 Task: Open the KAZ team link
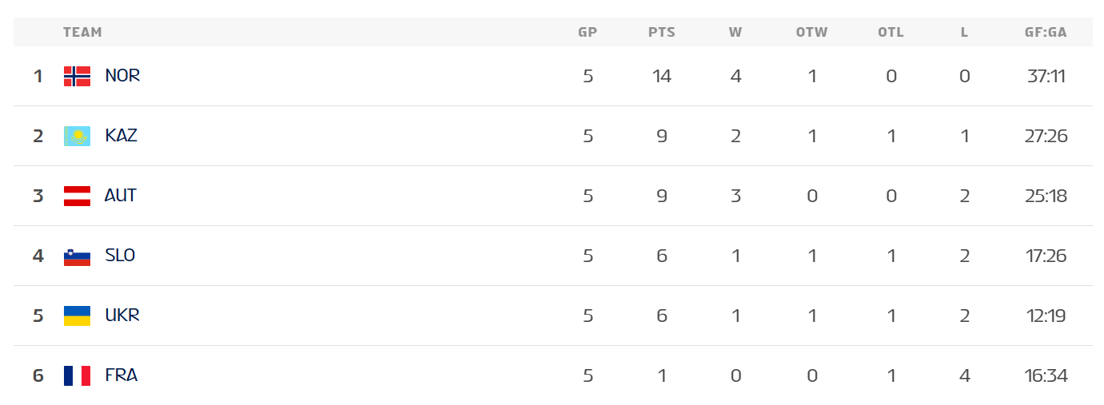121,136
